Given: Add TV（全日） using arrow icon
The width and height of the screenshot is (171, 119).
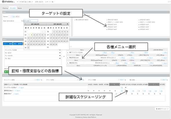Looking at the screenshot, I should click(x=60, y=53).
